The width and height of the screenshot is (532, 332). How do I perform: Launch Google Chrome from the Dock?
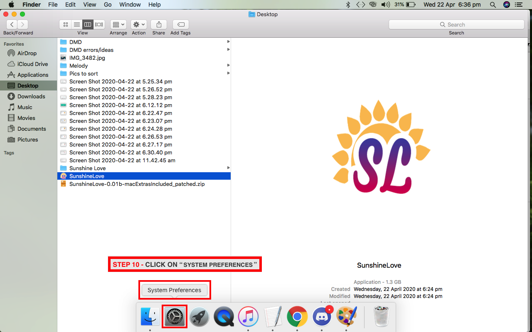pyautogui.click(x=297, y=317)
